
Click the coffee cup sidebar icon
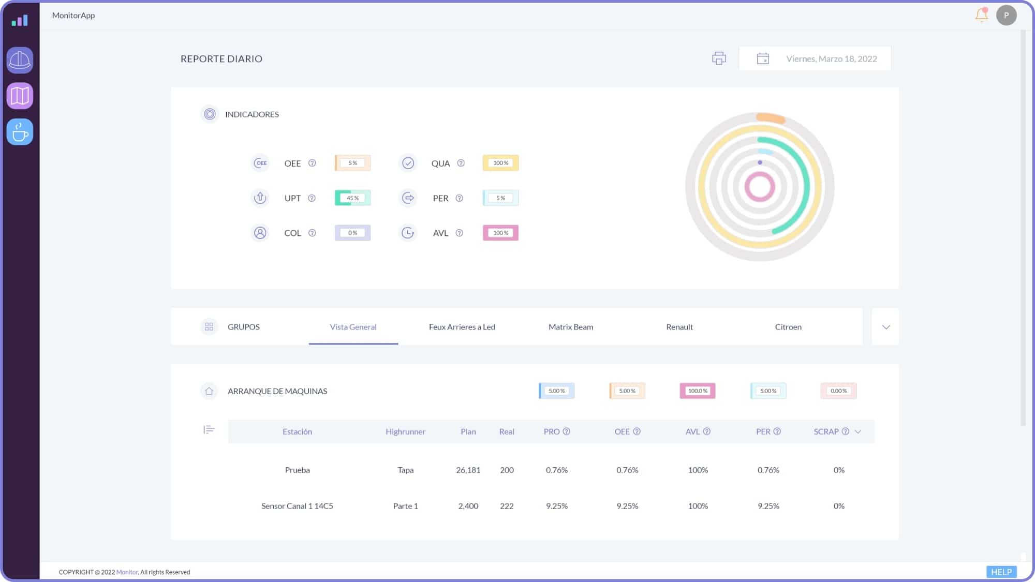[x=19, y=131]
